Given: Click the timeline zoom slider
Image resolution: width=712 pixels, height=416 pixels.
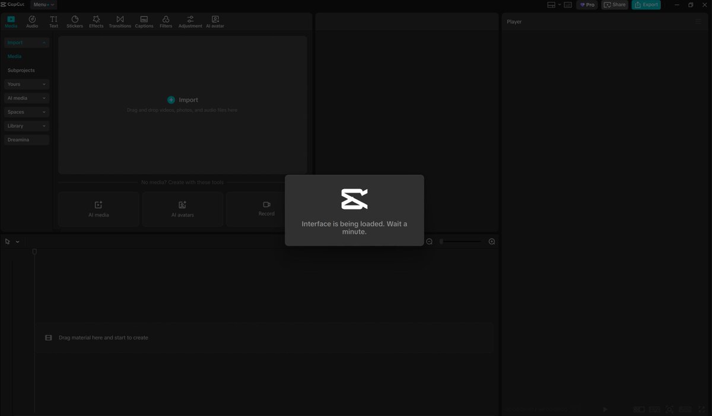Looking at the screenshot, I should [460, 241].
